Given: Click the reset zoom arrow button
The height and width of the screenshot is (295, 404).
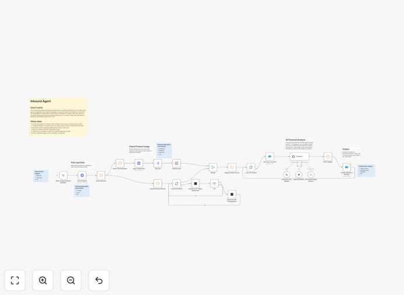Looking at the screenshot, I should [x=99, y=280].
